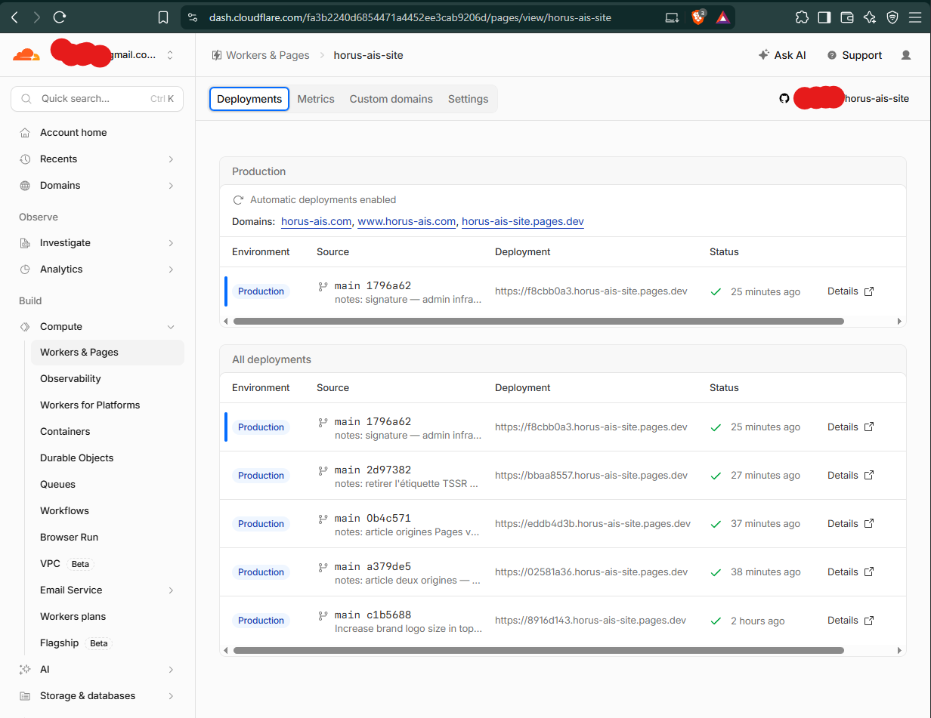Screen dimensions: 931x718
Task: Open the 02581a36.horus-ais-site.pages.dev deployment URL
Action: pyautogui.click(x=591, y=572)
